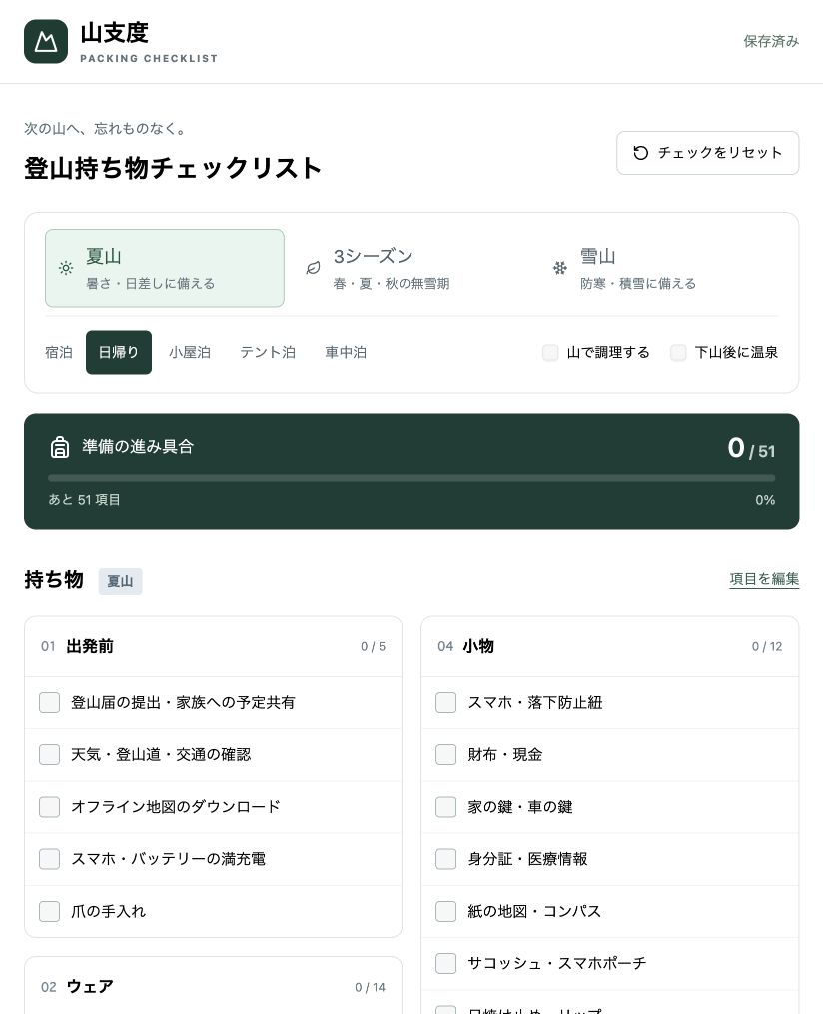
Task: Check 天気・登山道・交通の確認
Action: pos(49,754)
